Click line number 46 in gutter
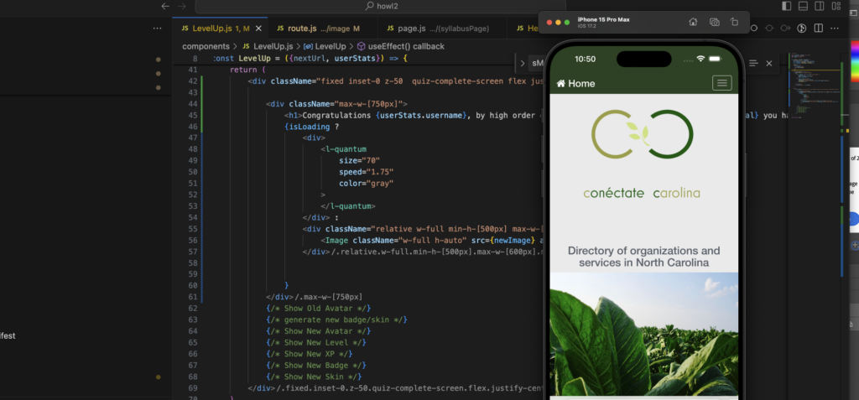The width and height of the screenshot is (859, 400). pos(192,127)
